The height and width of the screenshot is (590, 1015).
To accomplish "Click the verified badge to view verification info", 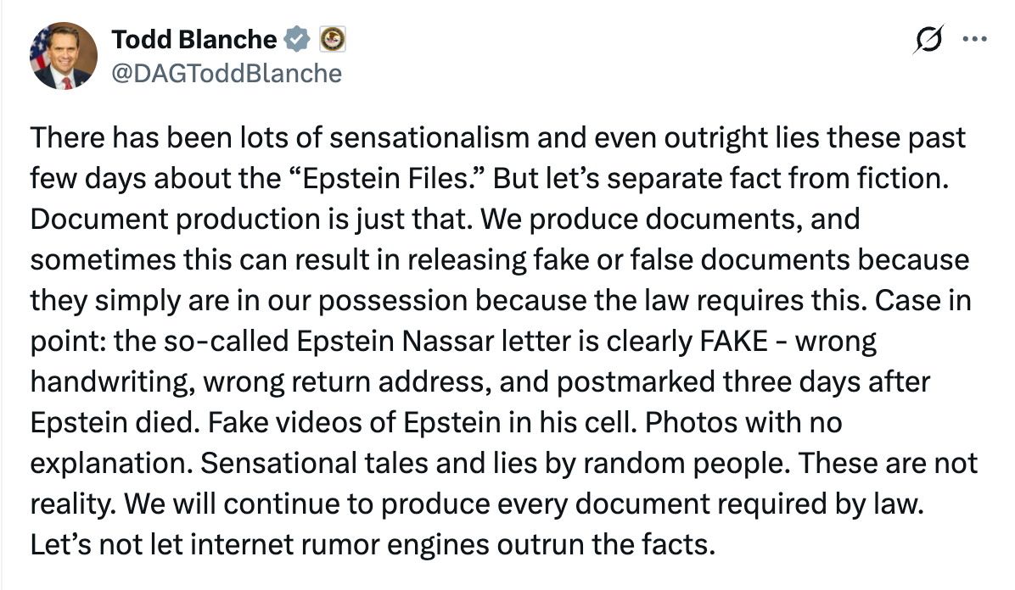I will click(x=296, y=37).
